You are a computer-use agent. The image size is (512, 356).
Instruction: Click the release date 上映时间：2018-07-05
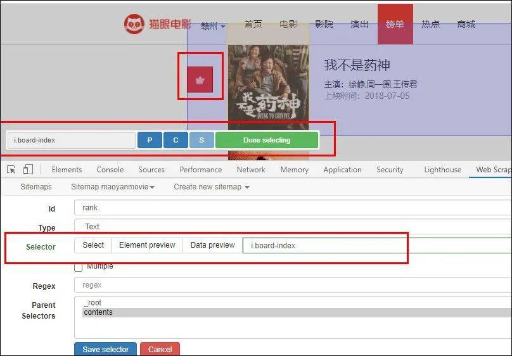click(x=367, y=96)
